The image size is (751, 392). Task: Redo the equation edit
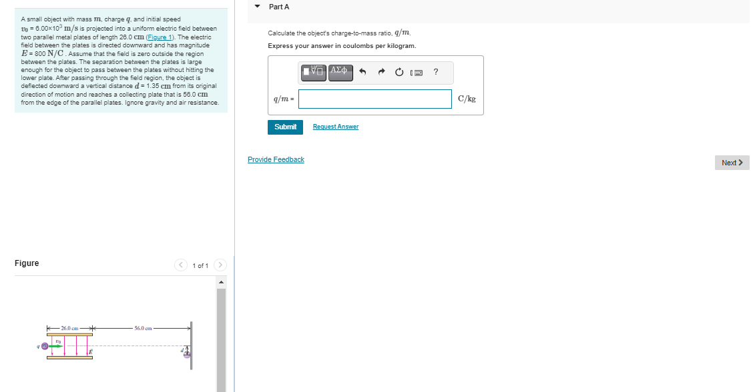point(381,72)
